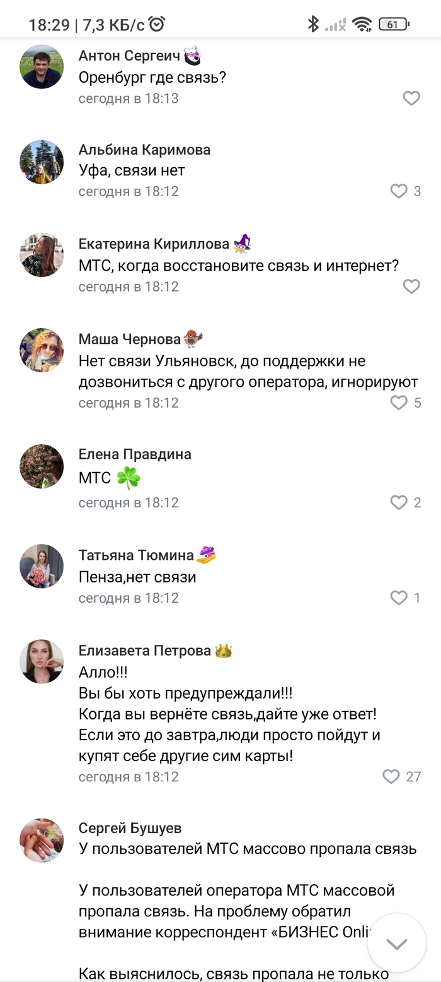Like Елизавета Петрова's comment with 27 likes

pos(391,776)
